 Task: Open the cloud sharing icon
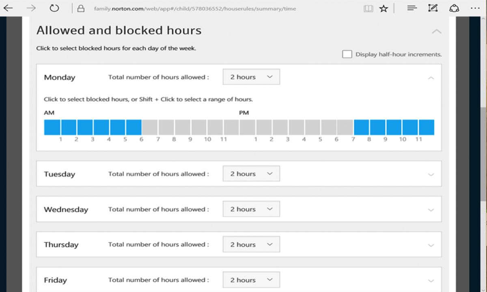tap(454, 8)
